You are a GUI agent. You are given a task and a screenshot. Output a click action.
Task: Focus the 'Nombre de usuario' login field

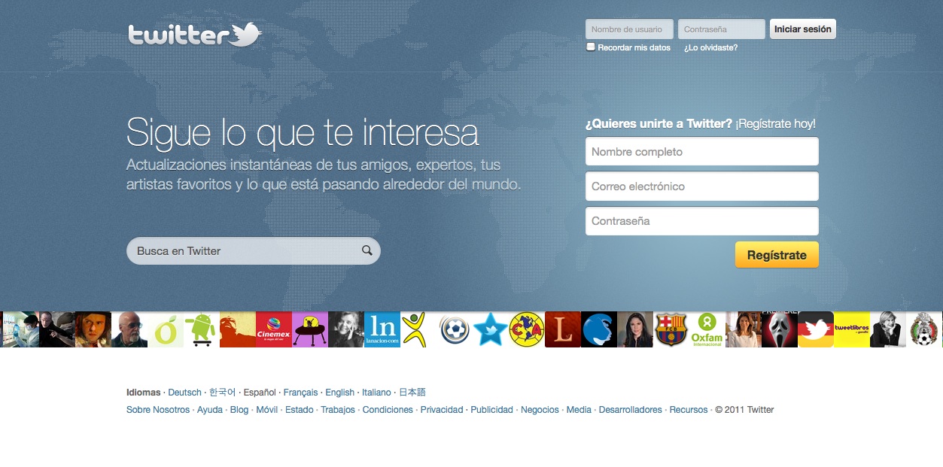(629, 29)
